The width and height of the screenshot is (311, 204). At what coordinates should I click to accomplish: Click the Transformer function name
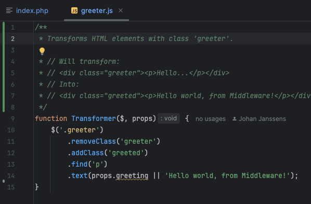94,118
